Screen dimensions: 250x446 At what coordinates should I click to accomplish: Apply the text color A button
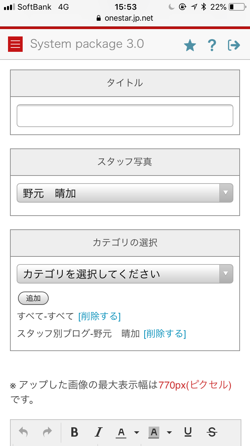(121, 432)
